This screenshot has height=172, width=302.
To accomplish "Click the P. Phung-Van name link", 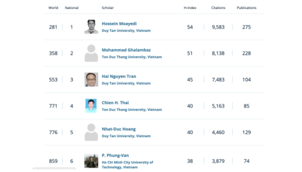I will pos(115,156).
